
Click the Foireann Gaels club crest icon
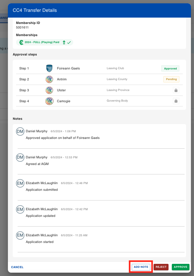(x=49, y=68)
